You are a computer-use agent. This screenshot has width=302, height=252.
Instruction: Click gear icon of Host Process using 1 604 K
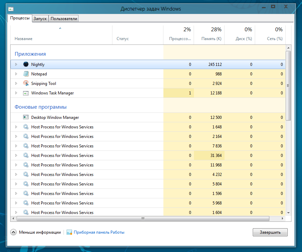tap(26, 212)
